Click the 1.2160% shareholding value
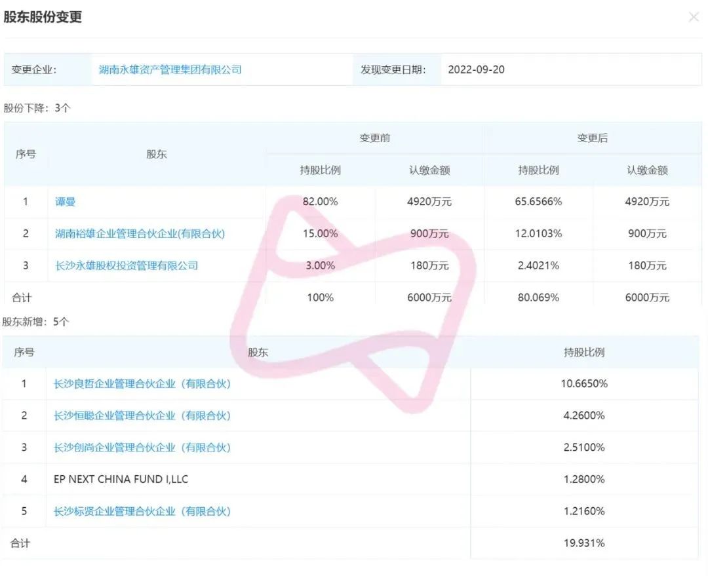Screen dimensions: 708x576 pos(584,511)
